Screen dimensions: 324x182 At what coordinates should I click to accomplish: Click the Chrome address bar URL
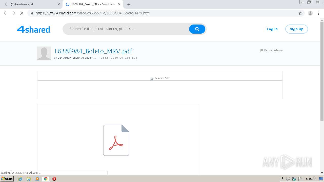click(93, 13)
